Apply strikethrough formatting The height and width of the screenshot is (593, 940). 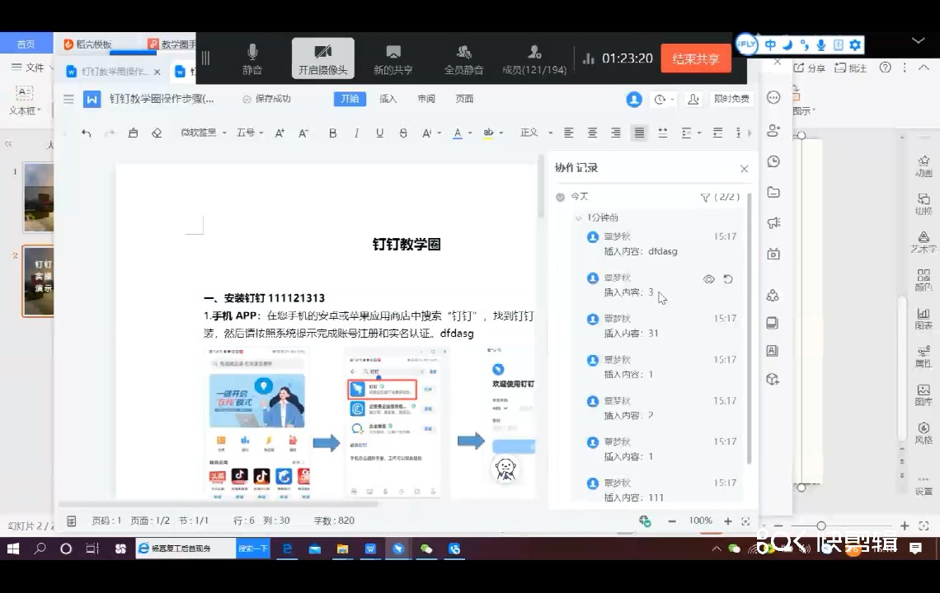[x=403, y=133]
